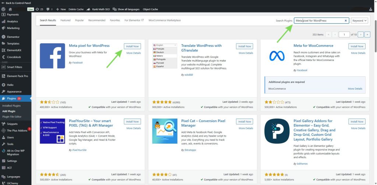Switch to the Recommended tab
The image size is (377, 185).
pyautogui.click(x=97, y=20)
